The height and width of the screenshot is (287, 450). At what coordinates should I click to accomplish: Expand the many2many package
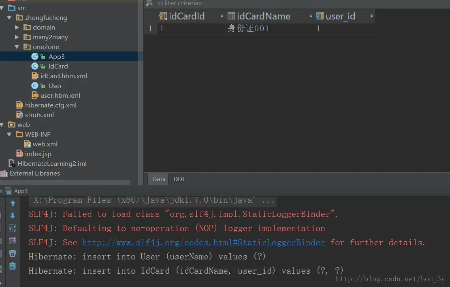[17, 37]
